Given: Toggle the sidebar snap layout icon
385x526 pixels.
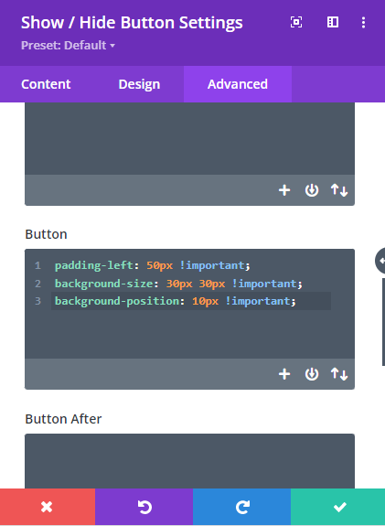Looking at the screenshot, I should pos(332,22).
